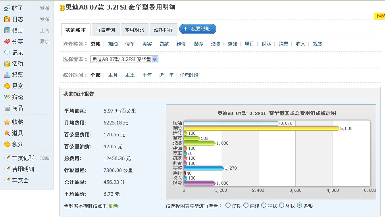Viewport: 385px width, 218px height.
Task: Filter by 维修 category
Action: [x=181, y=44]
